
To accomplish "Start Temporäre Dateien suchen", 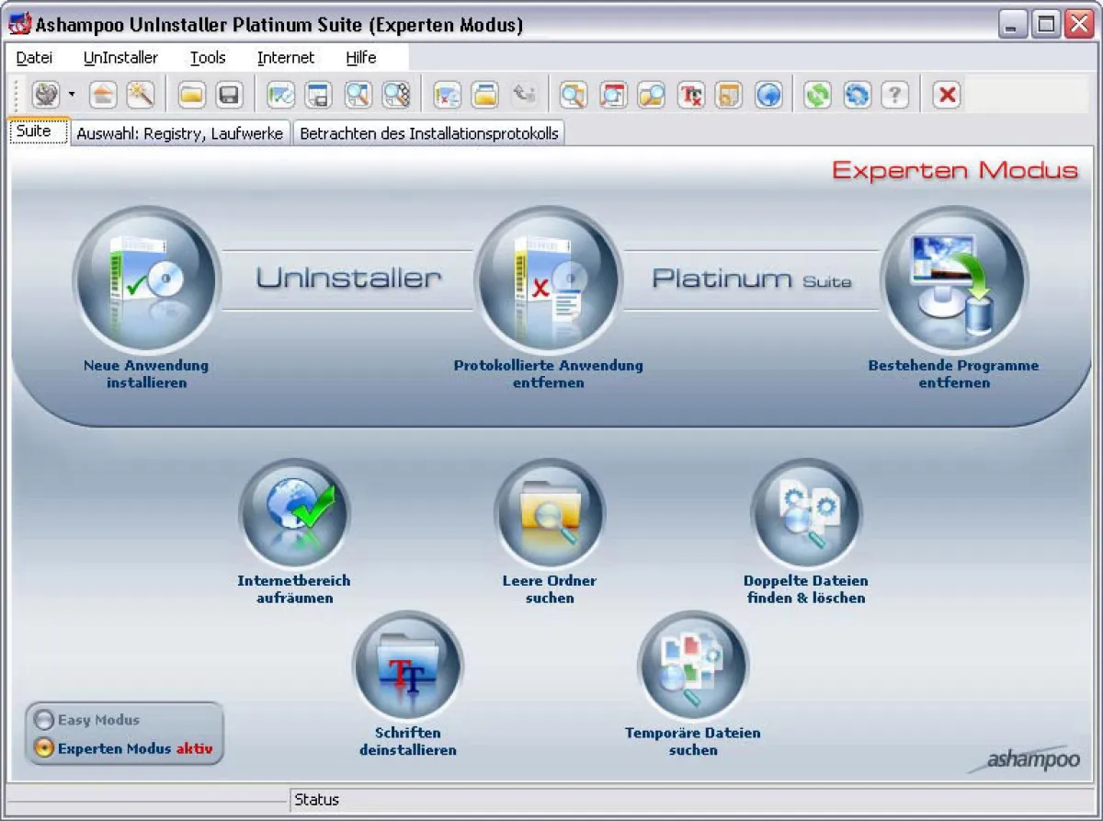I will point(693,667).
